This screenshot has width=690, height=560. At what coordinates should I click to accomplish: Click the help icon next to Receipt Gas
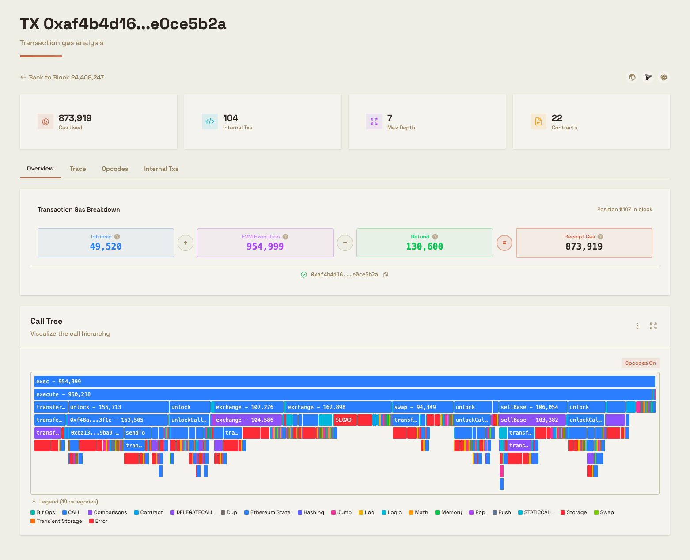(x=600, y=237)
